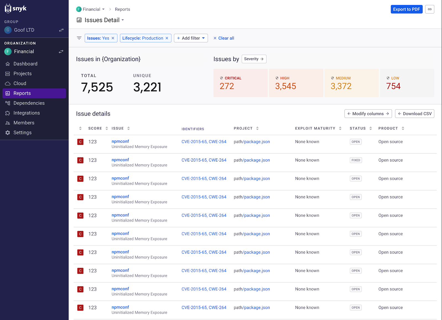
Task: Select the Medium severity card
Action: (x=351, y=83)
